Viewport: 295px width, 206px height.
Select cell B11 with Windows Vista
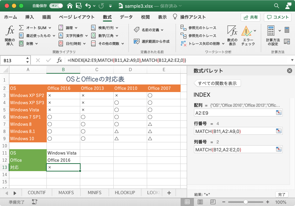point(63,153)
